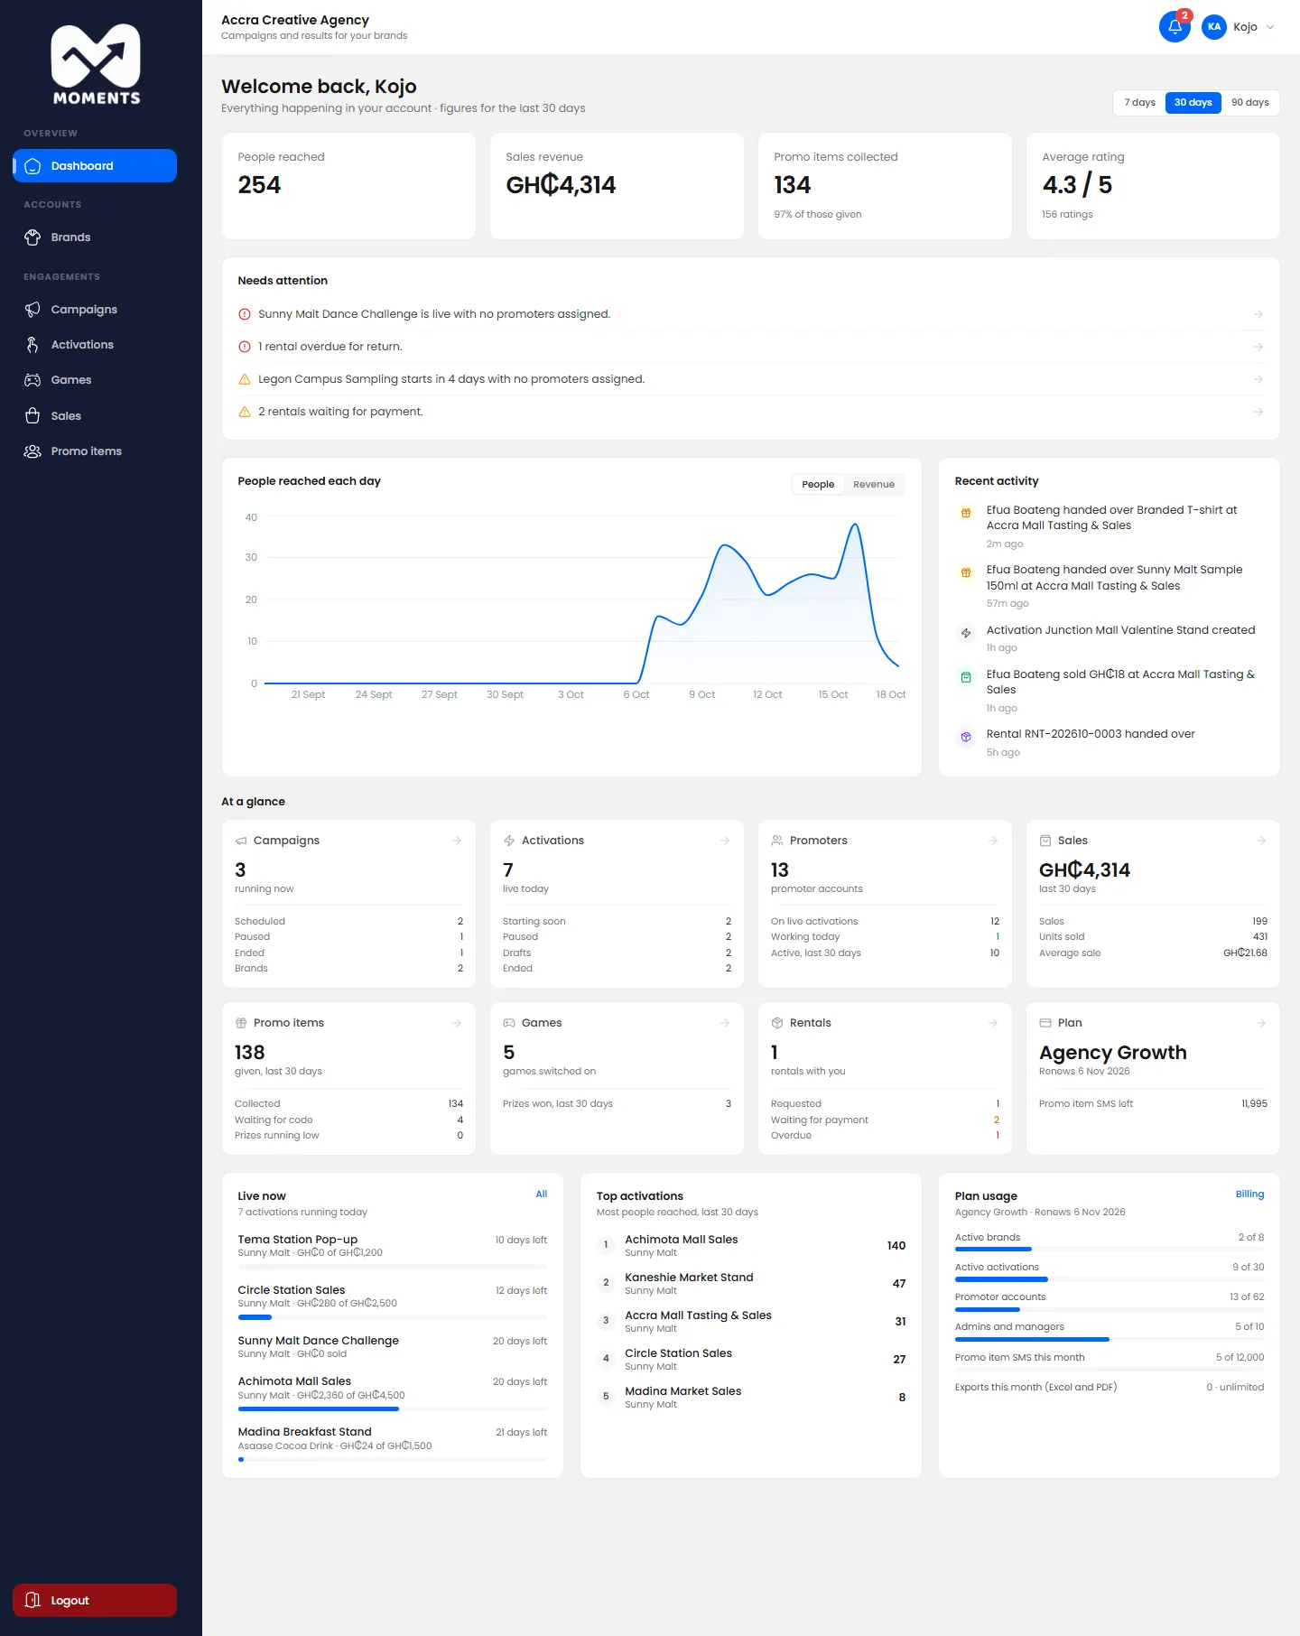1300x1636 pixels.
Task: Open Rentals glance card arrow
Action: 993,1023
